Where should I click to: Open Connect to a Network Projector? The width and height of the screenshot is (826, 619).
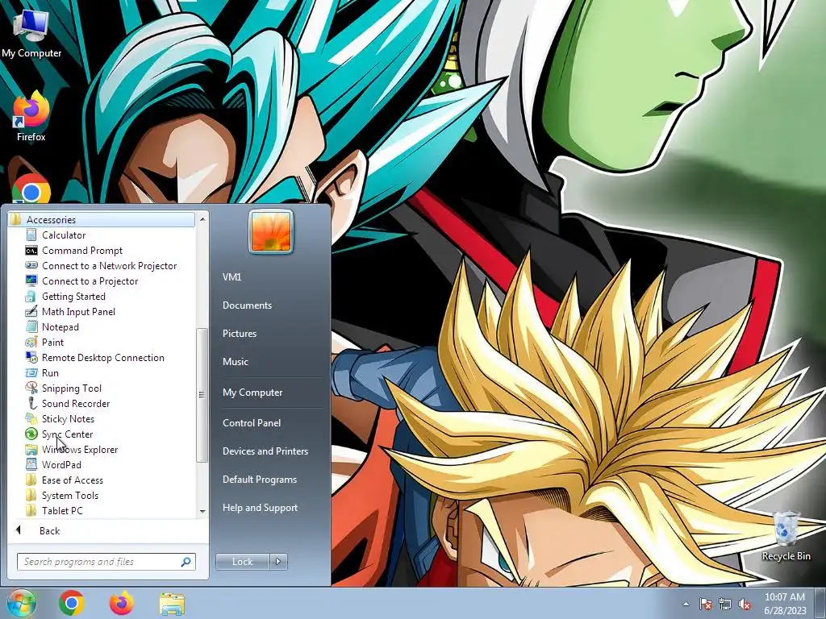[109, 266]
